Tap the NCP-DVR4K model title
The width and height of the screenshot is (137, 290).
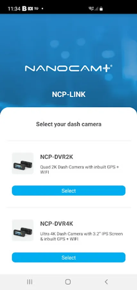click(56, 224)
